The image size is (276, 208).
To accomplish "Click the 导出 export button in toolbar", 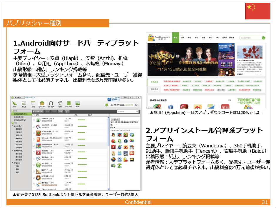I will coord(61,112).
